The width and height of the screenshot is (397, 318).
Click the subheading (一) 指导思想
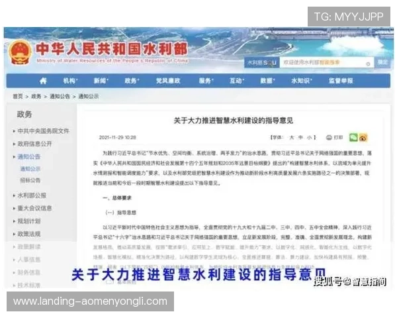120,213
